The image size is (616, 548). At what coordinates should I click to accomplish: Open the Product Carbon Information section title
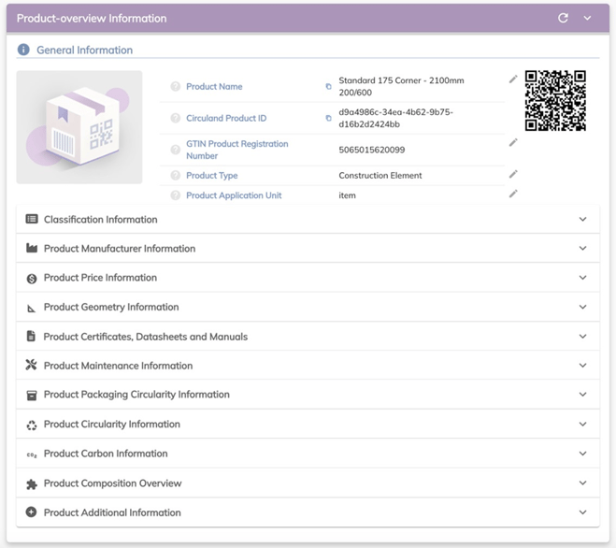[x=106, y=454]
